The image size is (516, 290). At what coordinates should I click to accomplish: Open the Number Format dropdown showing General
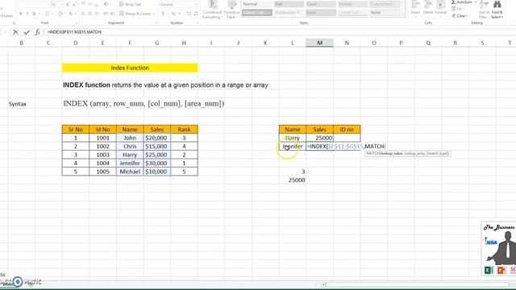179,4
